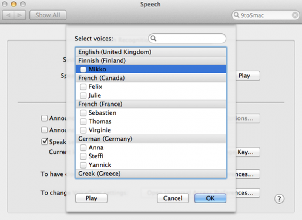Select Julie's voice checkbox
Image resolution: width=302 pixels, height=220 pixels.
coord(83,95)
